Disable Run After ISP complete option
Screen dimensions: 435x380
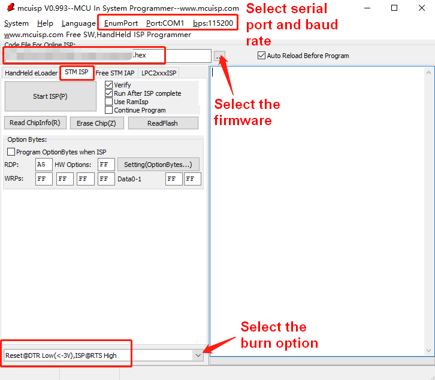pos(109,93)
